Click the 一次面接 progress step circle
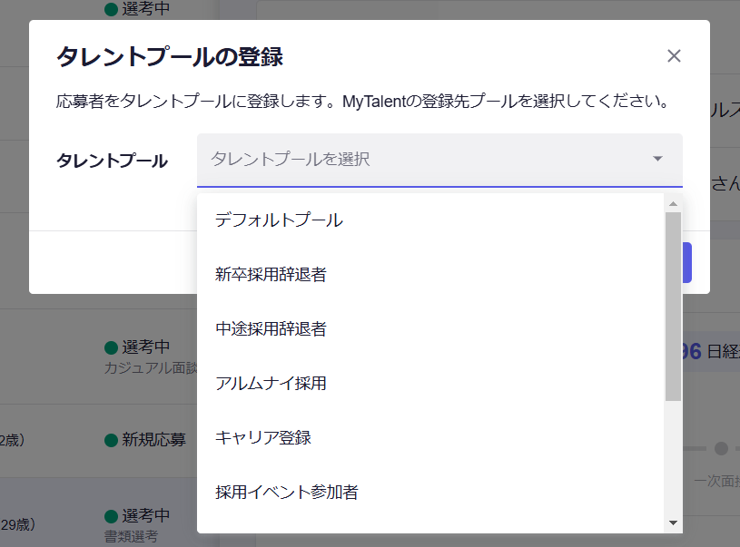 pyautogui.click(x=721, y=448)
